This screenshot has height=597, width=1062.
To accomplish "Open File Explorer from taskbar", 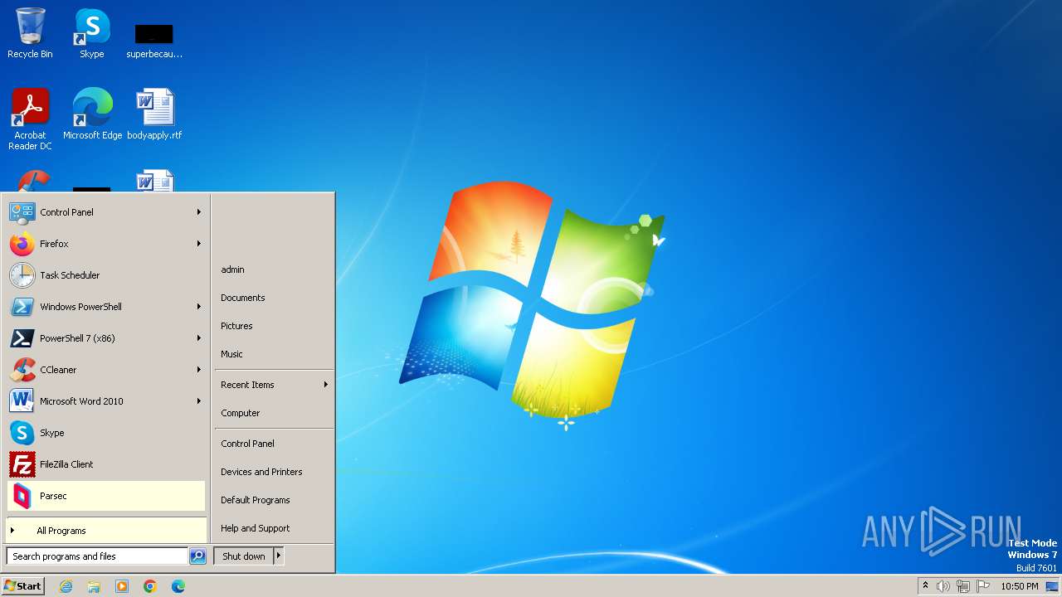I will click(x=94, y=586).
